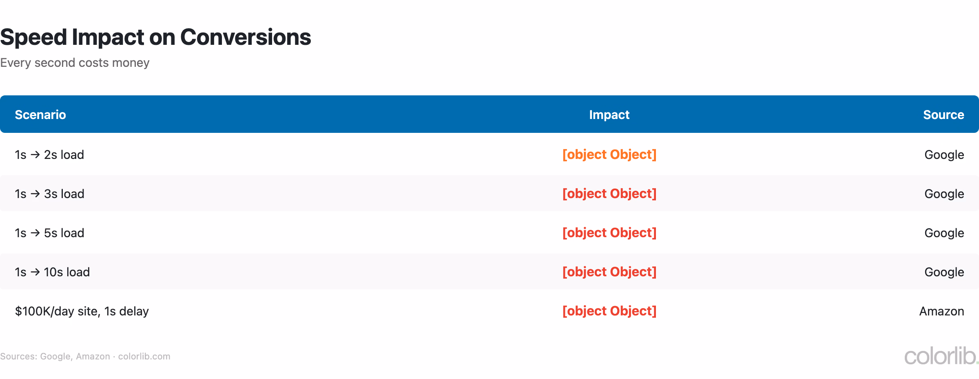Click the "Speed Impact on Conversions" title

(155, 37)
